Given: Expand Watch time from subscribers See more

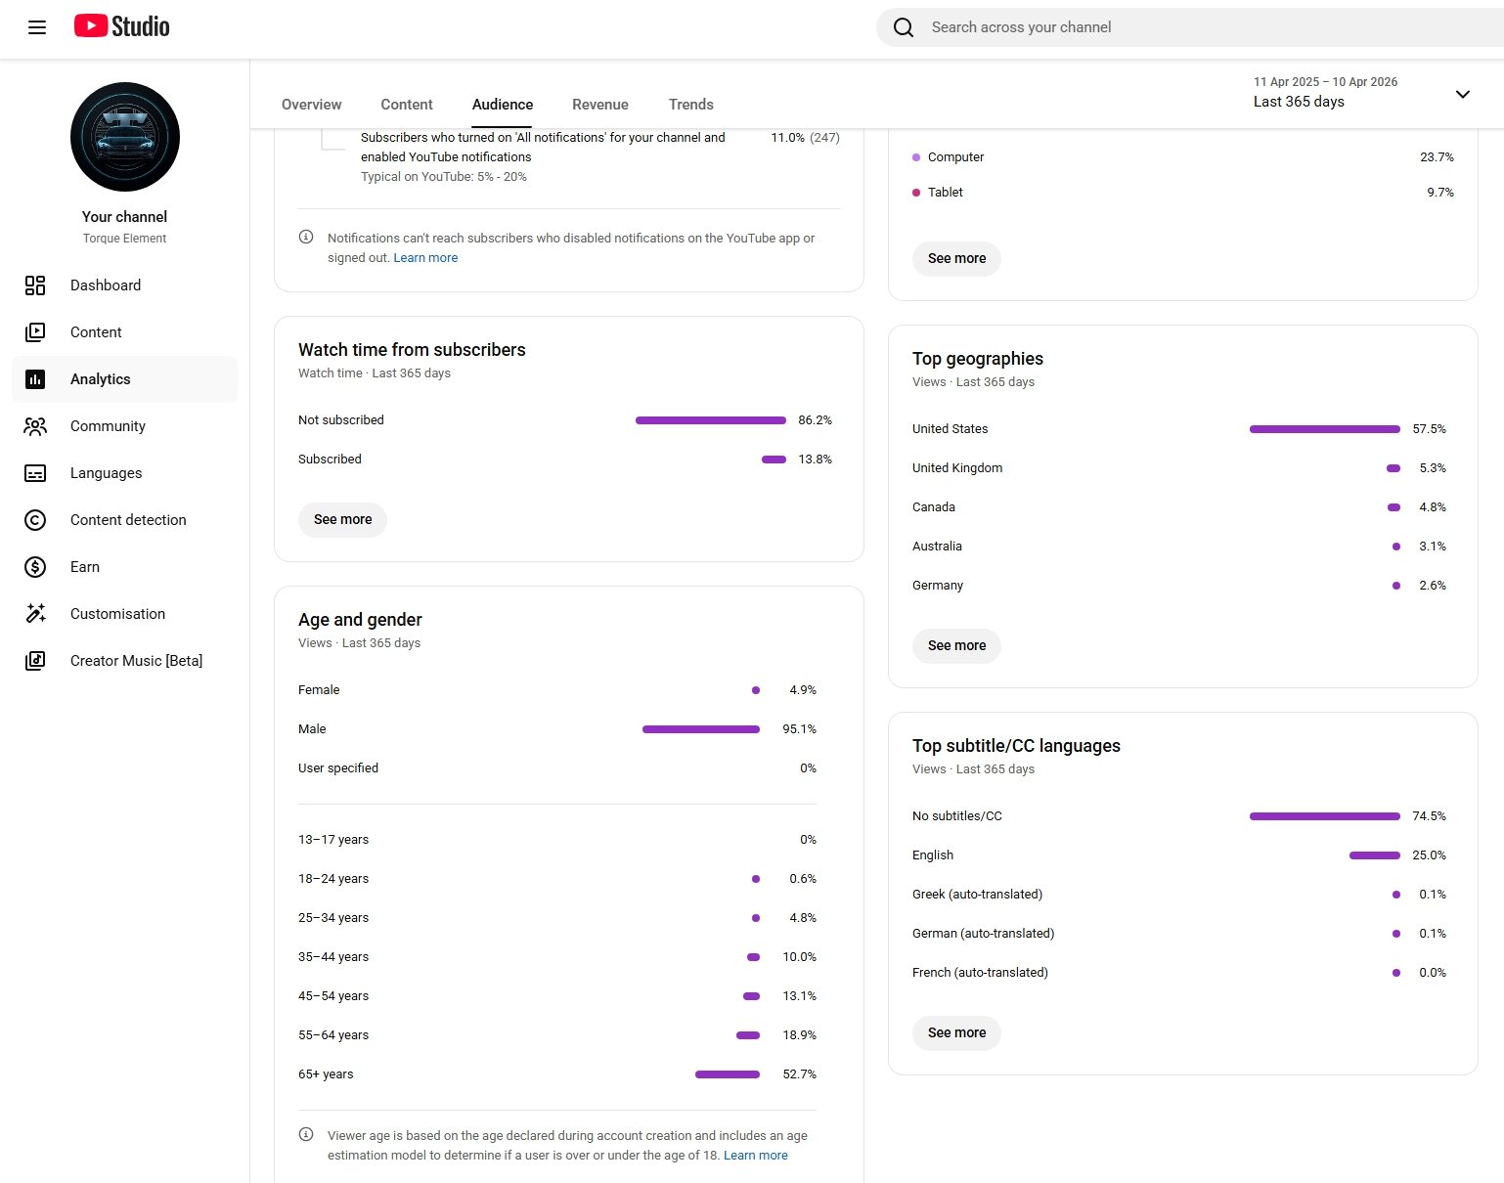Looking at the screenshot, I should click(x=342, y=520).
